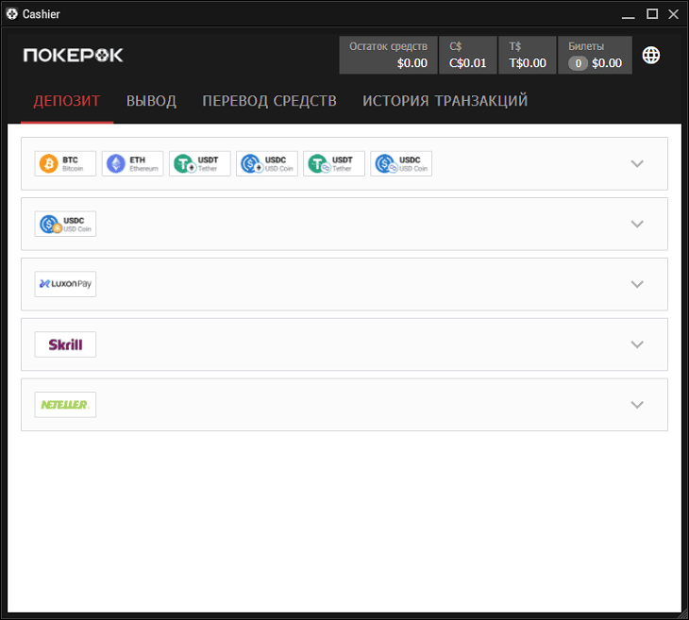Viewport: 689px width, 620px height.
Task: Select the BTC Bitcoin deposit option
Action: (x=65, y=164)
